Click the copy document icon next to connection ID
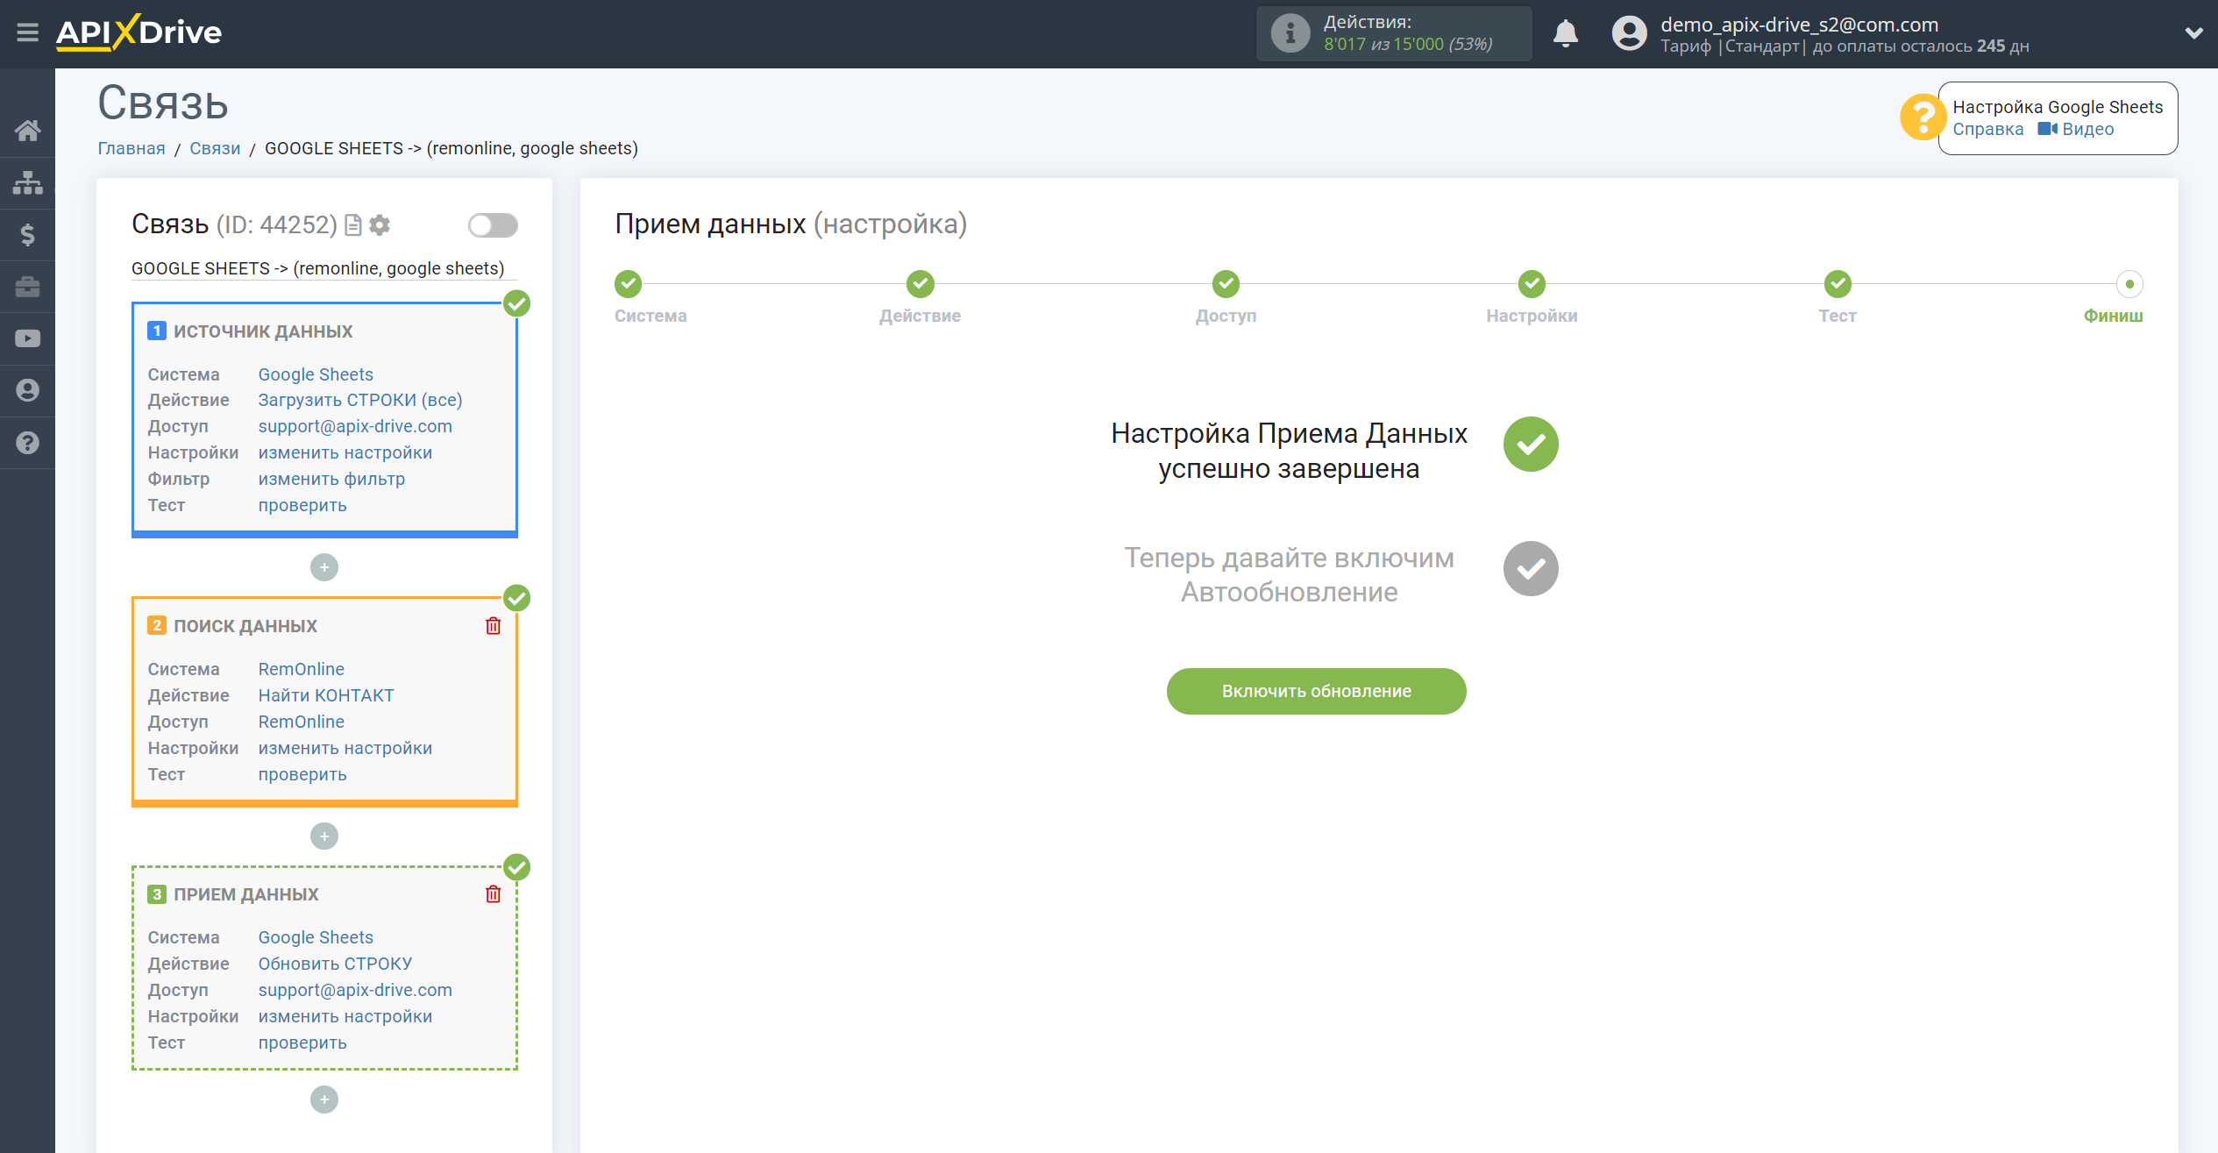Viewport: 2218px width, 1153px height. [x=353, y=225]
